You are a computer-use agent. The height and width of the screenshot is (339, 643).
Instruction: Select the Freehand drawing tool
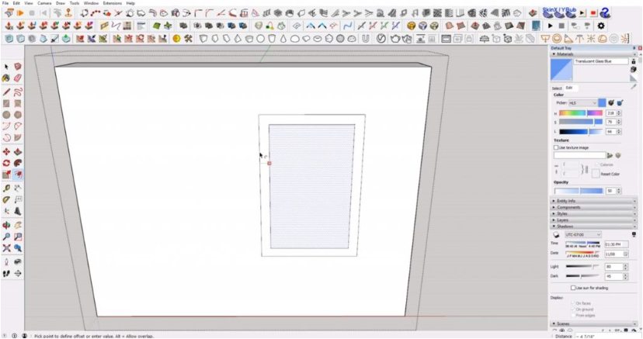coord(18,92)
